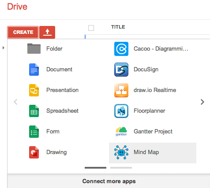The height and width of the screenshot is (188, 210).
Task: Click the Cacoo app icon
Action: pyautogui.click(x=121, y=49)
